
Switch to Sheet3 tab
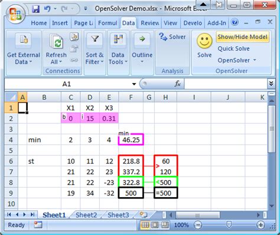click(x=118, y=215)
